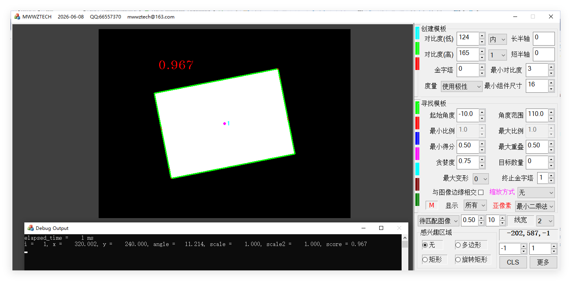Click the 对比度(低) field showing 124
Screen dimensions: 571x281
[468, 39]
